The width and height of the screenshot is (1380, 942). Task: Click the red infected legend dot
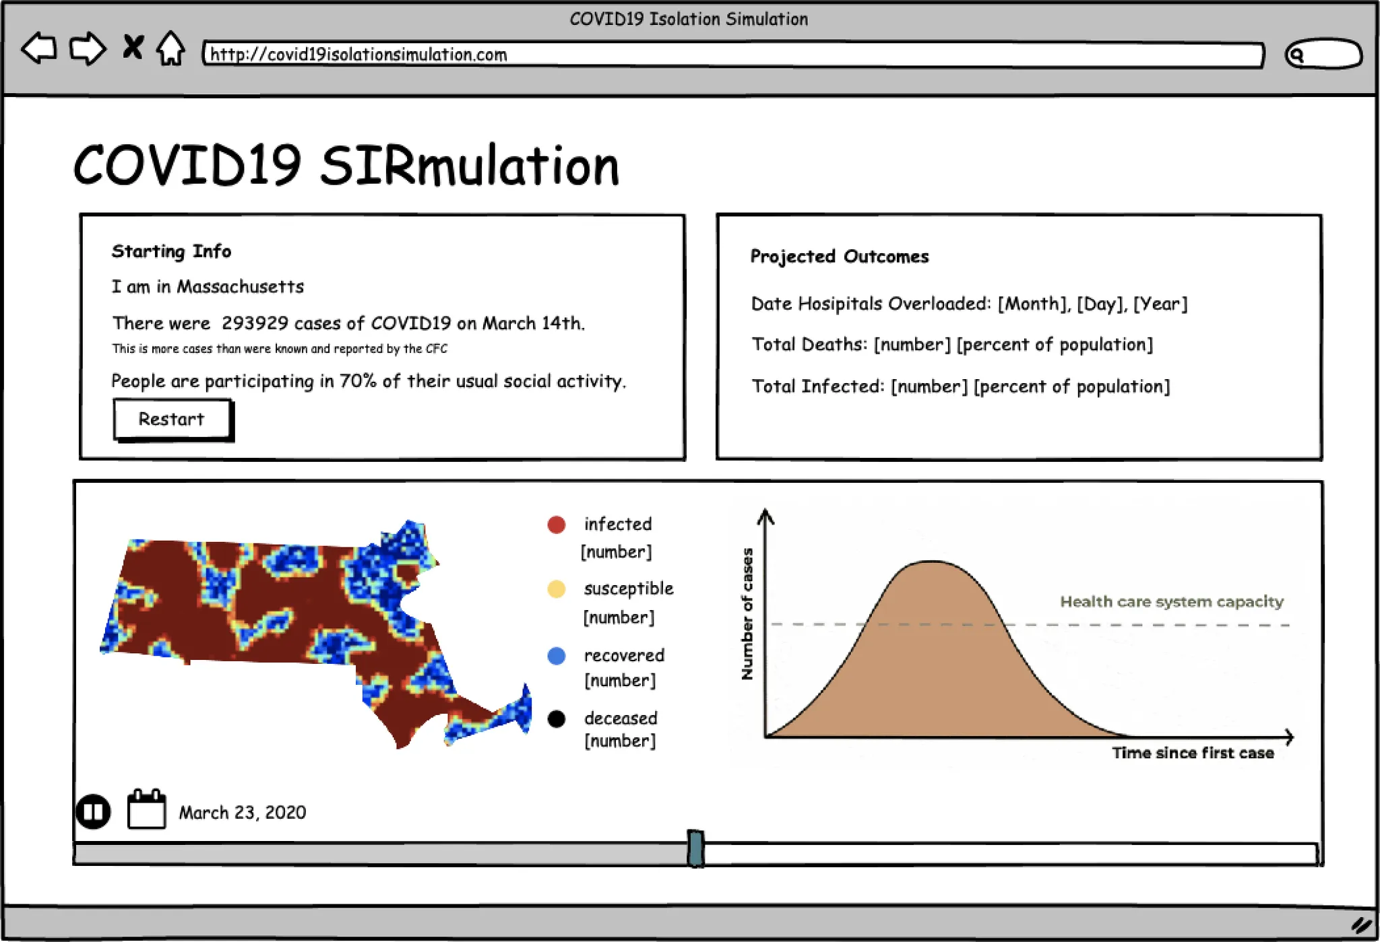click(x=557, y=525)
